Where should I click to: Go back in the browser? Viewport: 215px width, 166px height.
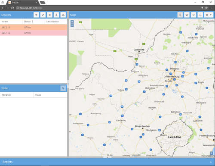click(3, 8)
